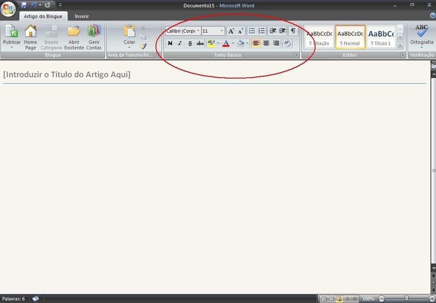Apply shading paint bucket fill
The height and width of the screenshot is (303, 436).
point(241,43)
